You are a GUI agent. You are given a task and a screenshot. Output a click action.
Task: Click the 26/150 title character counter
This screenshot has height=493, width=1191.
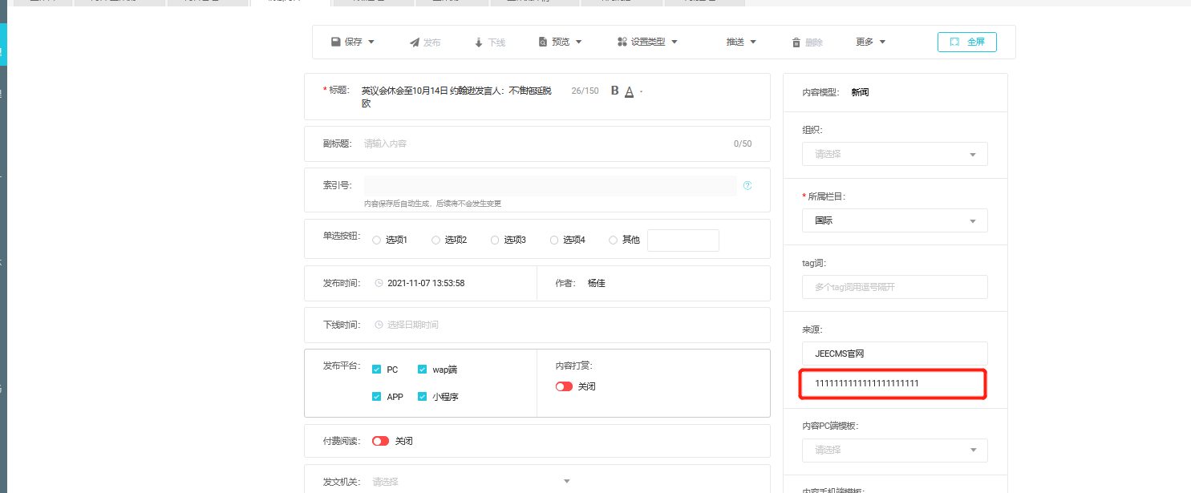point(585,91)
